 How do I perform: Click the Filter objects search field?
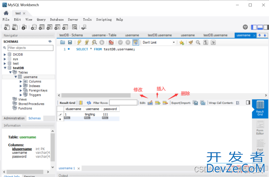pyautogui.click(x=30, y=48)
